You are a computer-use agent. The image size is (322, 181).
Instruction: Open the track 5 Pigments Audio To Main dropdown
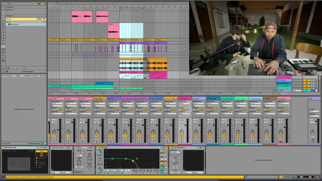[x=100, y=114]
